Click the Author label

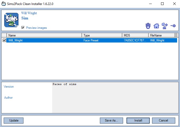tap(8, 98)
